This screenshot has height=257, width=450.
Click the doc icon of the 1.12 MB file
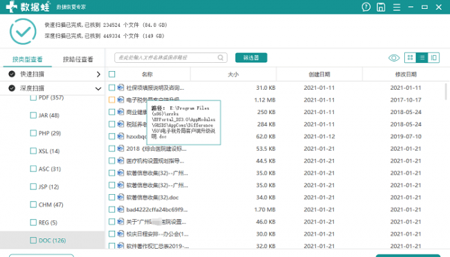pos(120,99)
